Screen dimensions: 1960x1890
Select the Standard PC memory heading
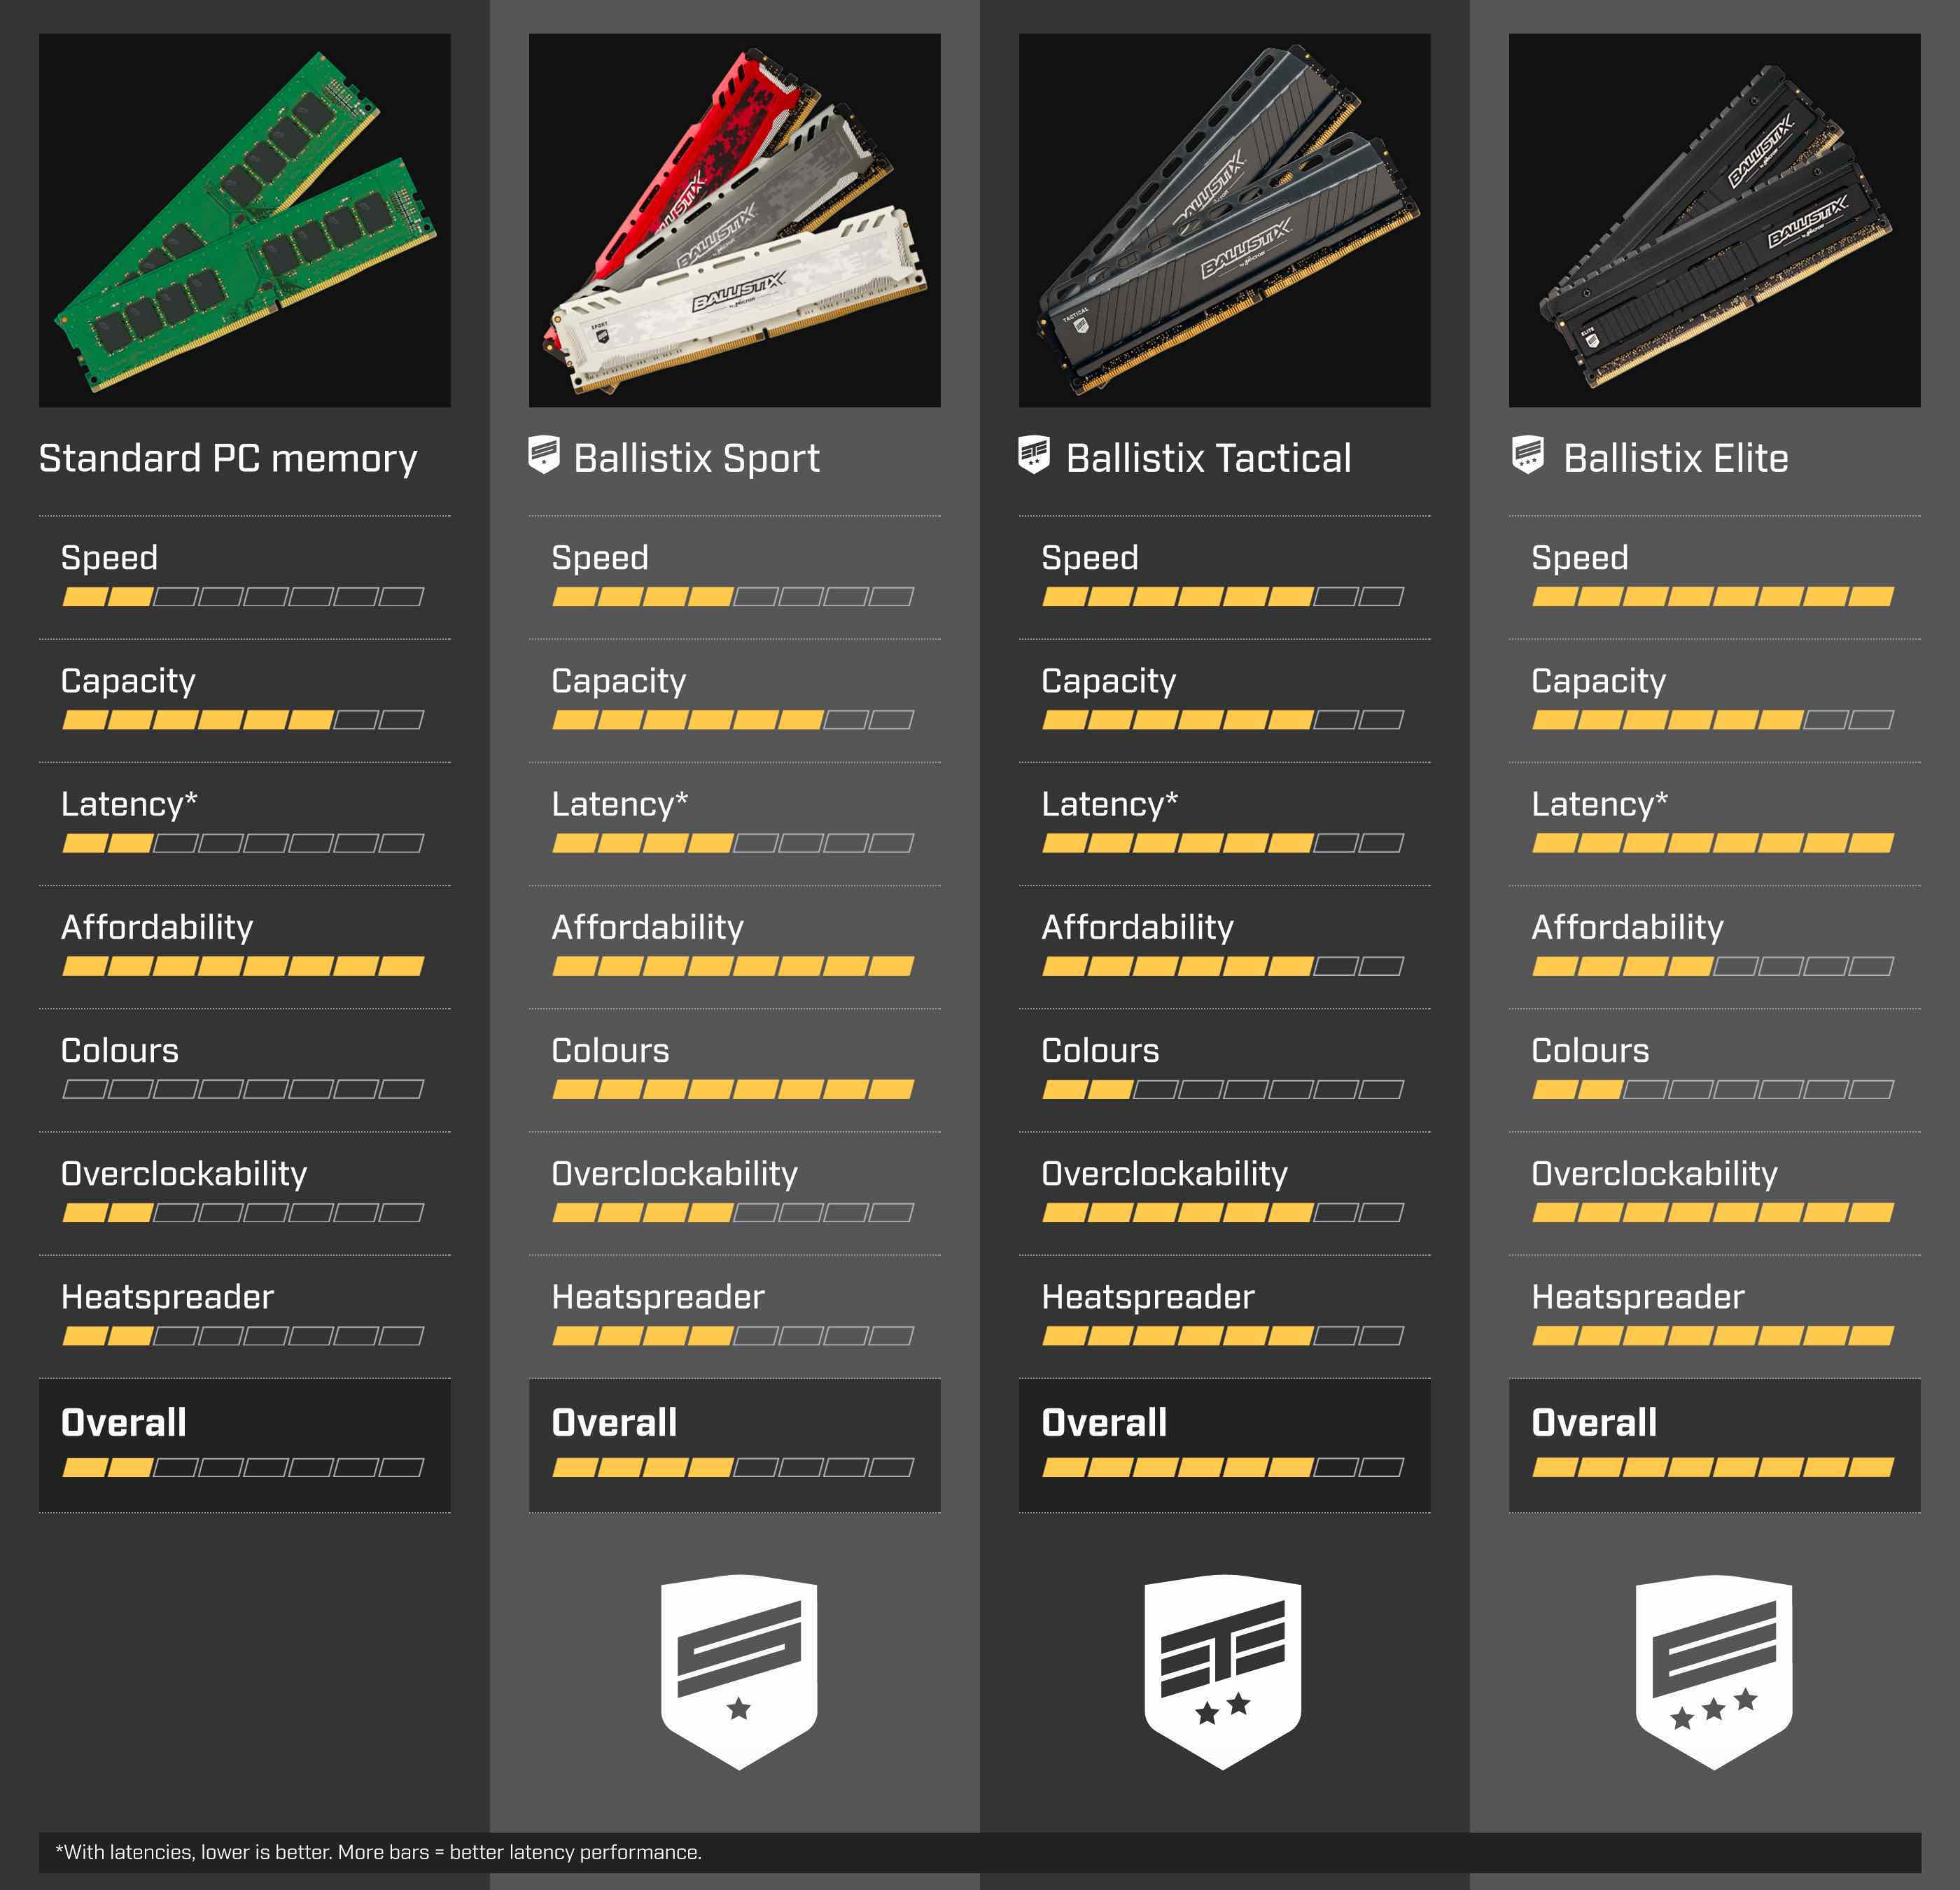[x=228, y=458]
